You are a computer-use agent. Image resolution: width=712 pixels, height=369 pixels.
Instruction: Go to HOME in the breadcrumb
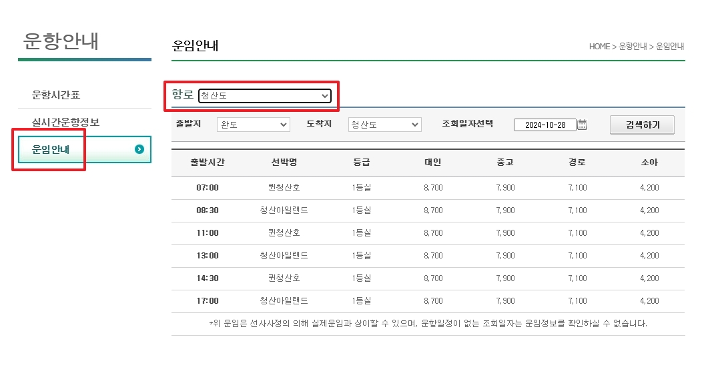[599, 46]
